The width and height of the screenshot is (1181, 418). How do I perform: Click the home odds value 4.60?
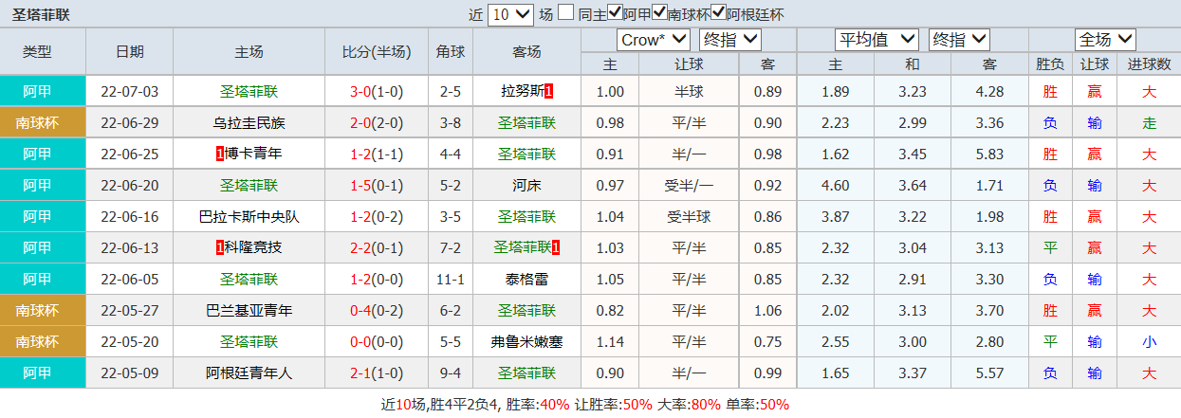point(835,186)
